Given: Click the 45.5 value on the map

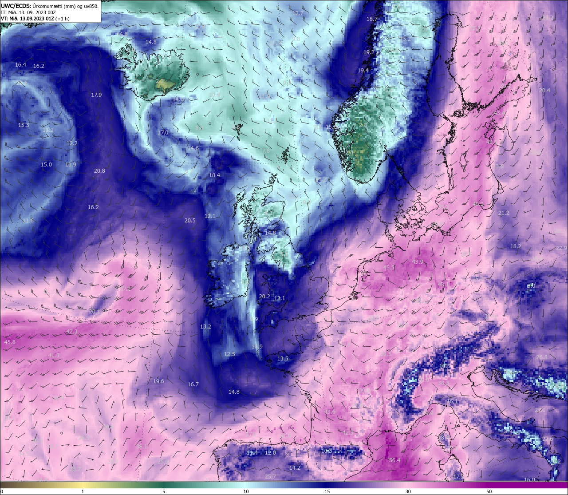Looking at the screenshot, I should 389,267.
